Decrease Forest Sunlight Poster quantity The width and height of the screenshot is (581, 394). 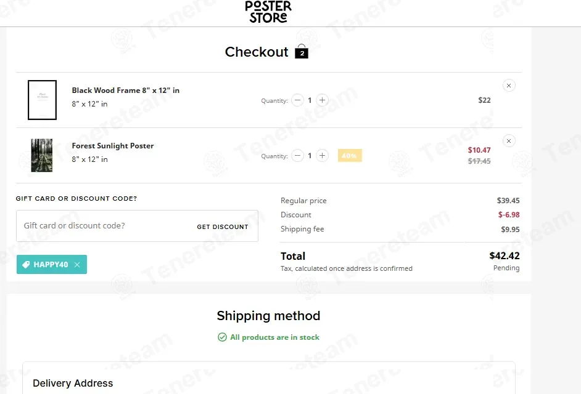pyautogui.click(x=298, y=156)
